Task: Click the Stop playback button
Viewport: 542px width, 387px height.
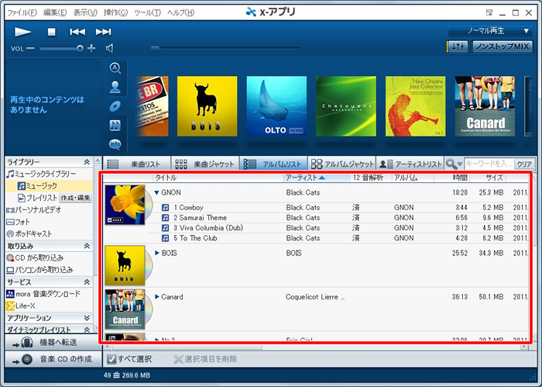Action: click(x=52, y=32)
